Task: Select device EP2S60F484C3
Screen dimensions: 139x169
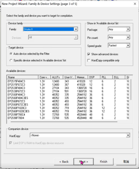Action: tap(16, 95)
